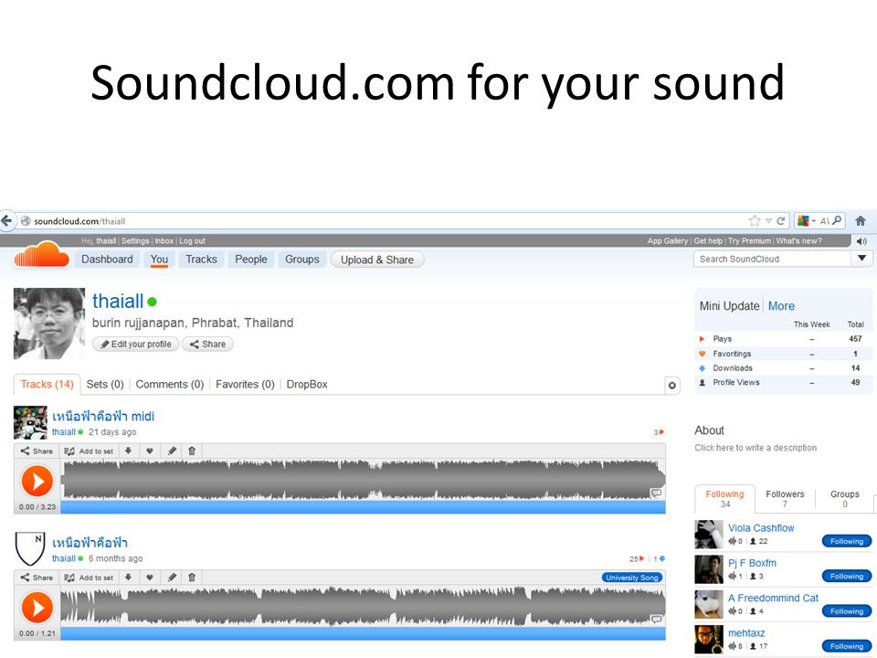Click the trash icon on the 6 months ago track

click(x=192, y=578)
